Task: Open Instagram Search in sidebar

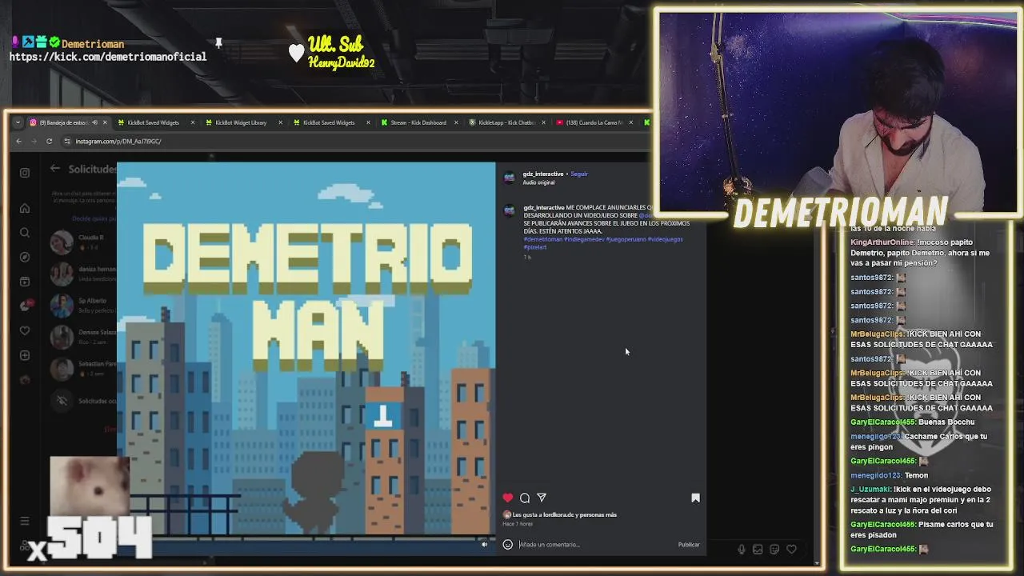Action: (x=25, y=233)
